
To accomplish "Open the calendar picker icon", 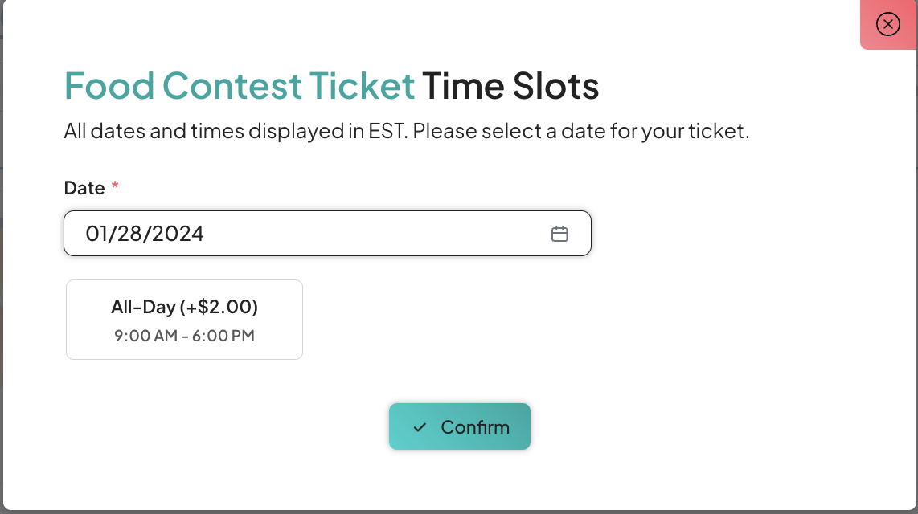I will tap(559, 234).
